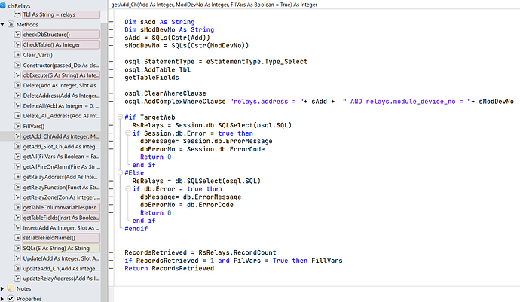Click the FillVars method icon
Image resolution: width=520 pixels, height=302 pixels.
17,126
